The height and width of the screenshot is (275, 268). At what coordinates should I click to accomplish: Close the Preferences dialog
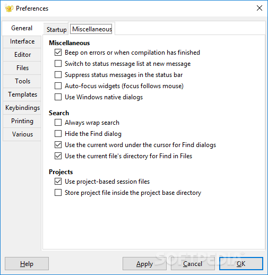point(260,8)
